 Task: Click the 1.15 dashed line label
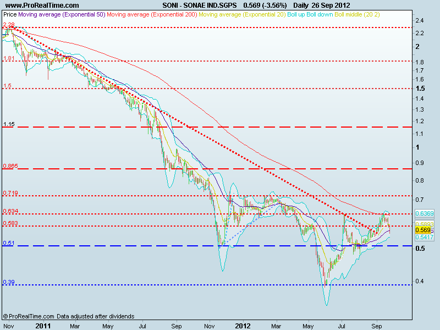tap(9, 124)
